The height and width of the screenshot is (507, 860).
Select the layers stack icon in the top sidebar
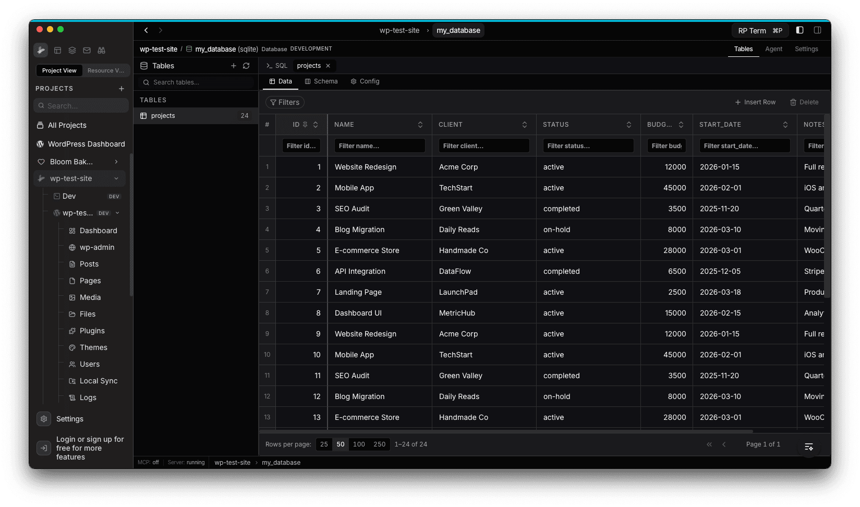(72, 50)
